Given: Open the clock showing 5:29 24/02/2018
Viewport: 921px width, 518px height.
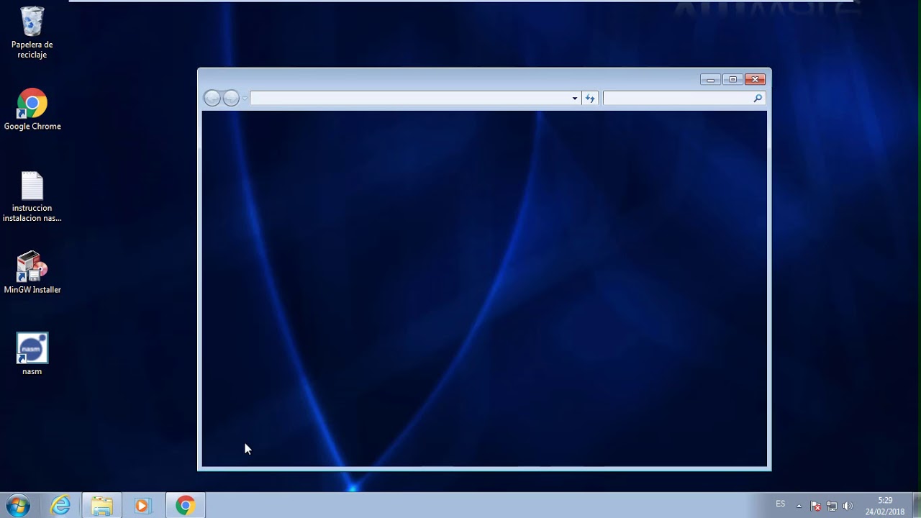Looking at the screenshot, I should click(x=885, y=506).
